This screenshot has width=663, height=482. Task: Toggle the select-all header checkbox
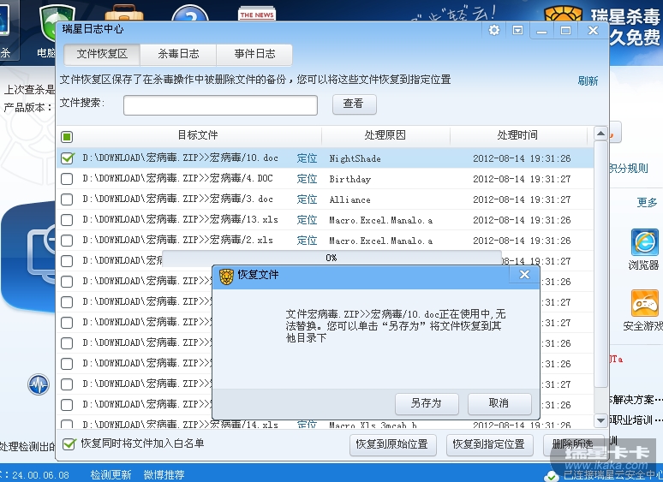click(67, 136)
